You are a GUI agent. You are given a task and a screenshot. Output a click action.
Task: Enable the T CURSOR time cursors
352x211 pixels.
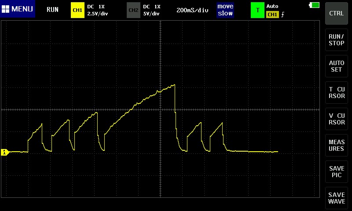(x=337, y=93)
